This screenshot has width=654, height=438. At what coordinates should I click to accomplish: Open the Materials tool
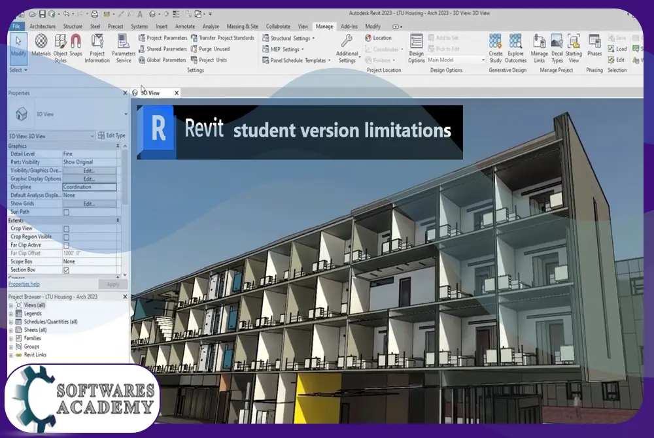coord(41,46)
